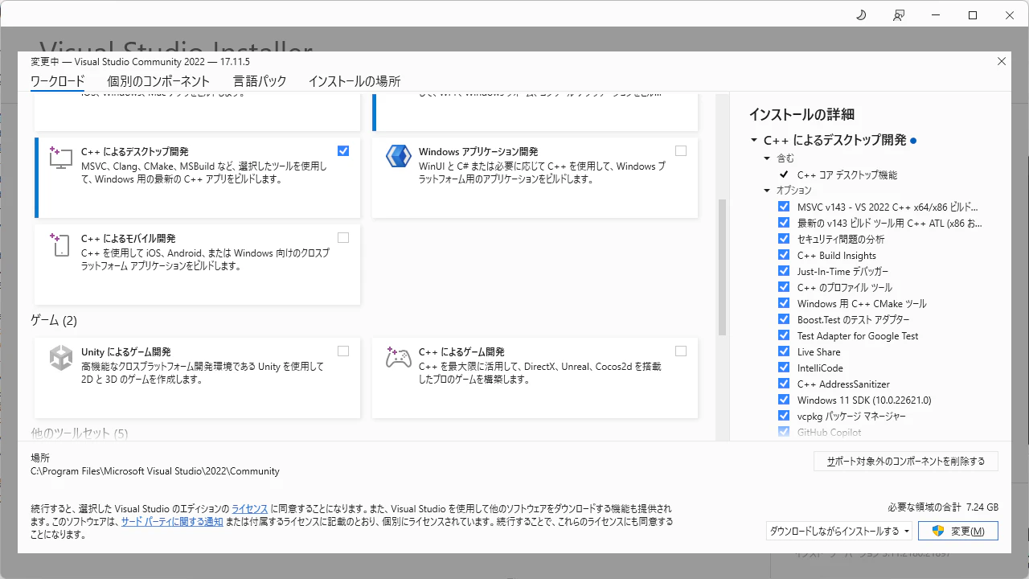Viewport: 1029px width, 579px height.
Task: Uncheck the IntelliCode option
Action: [x=784, y=368]
